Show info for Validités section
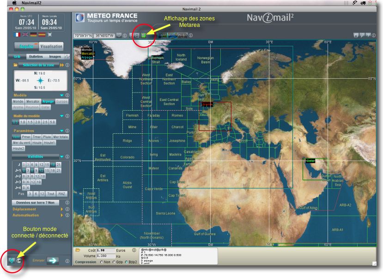The height and width of the screenshot is (280, 383). click(x=67, y=156)
